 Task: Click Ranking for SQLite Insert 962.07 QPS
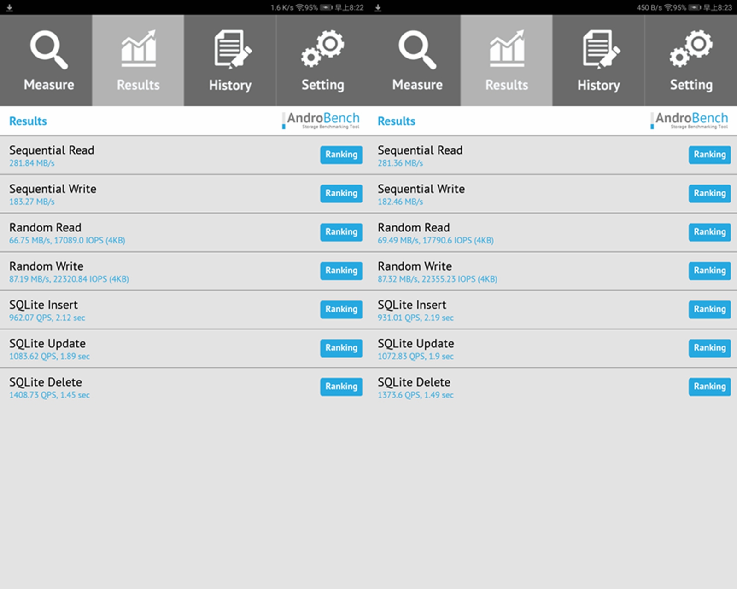[x=341, y=309]
